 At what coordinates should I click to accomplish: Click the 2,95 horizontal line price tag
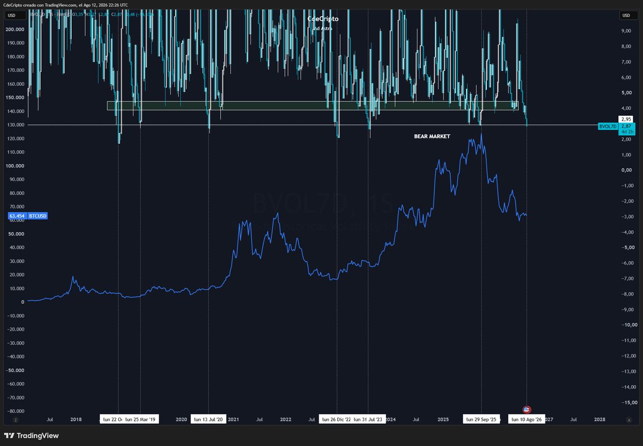pos(626,120)
